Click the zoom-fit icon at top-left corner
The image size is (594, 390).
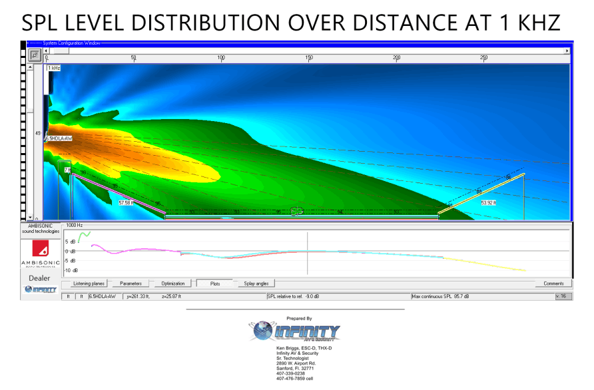click(x=35, y=54)
